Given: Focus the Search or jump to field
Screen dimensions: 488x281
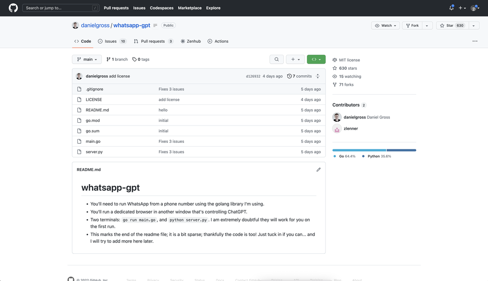Looking at the screenshot, I should point(61,8).
